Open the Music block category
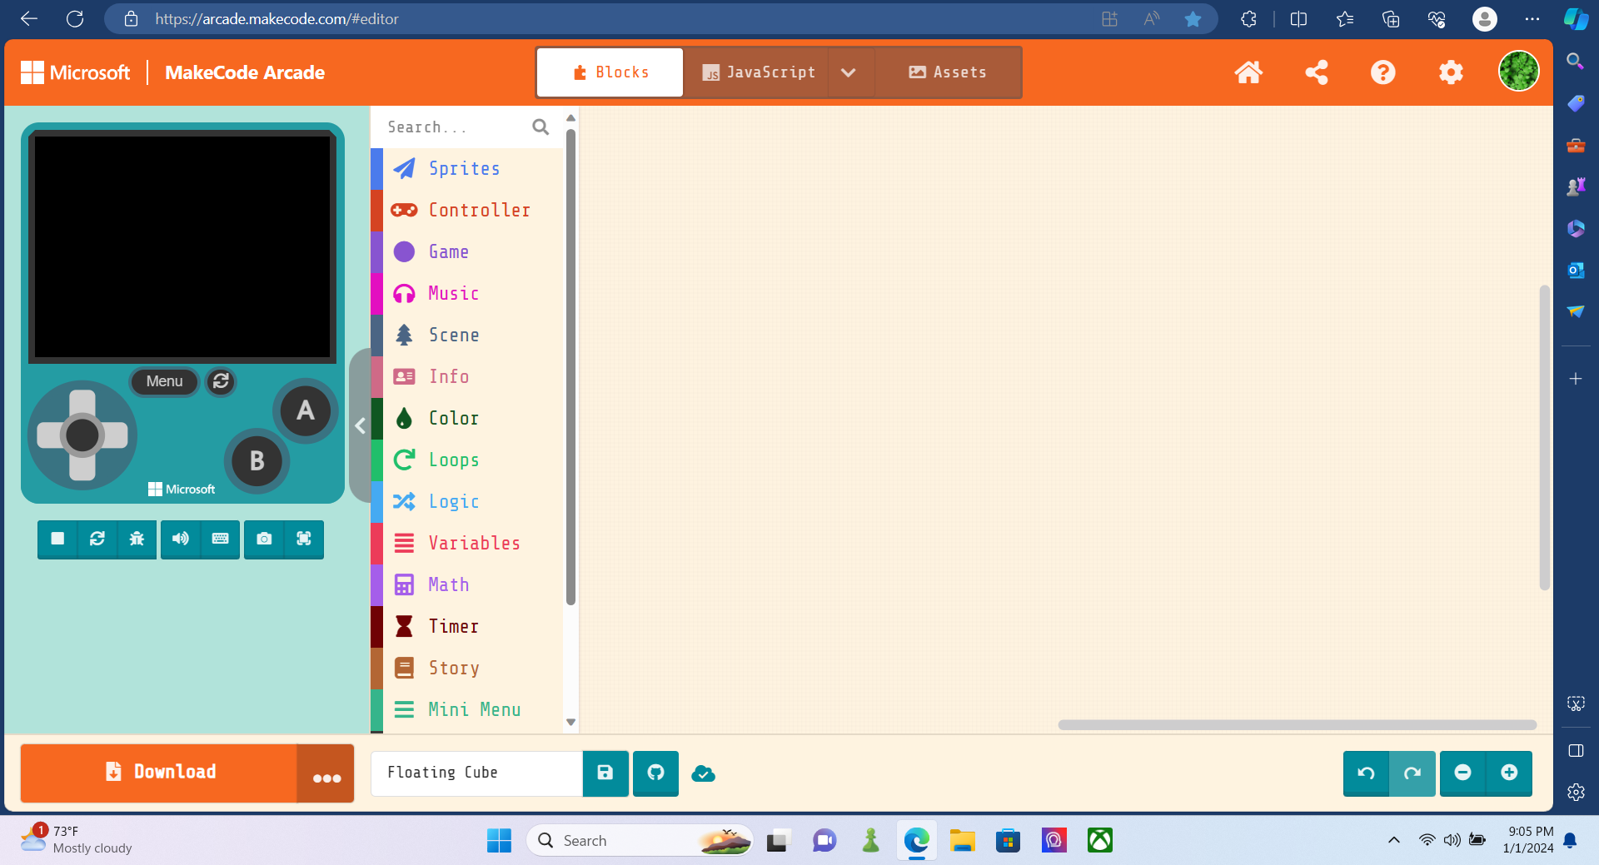 tap(466, 294)
